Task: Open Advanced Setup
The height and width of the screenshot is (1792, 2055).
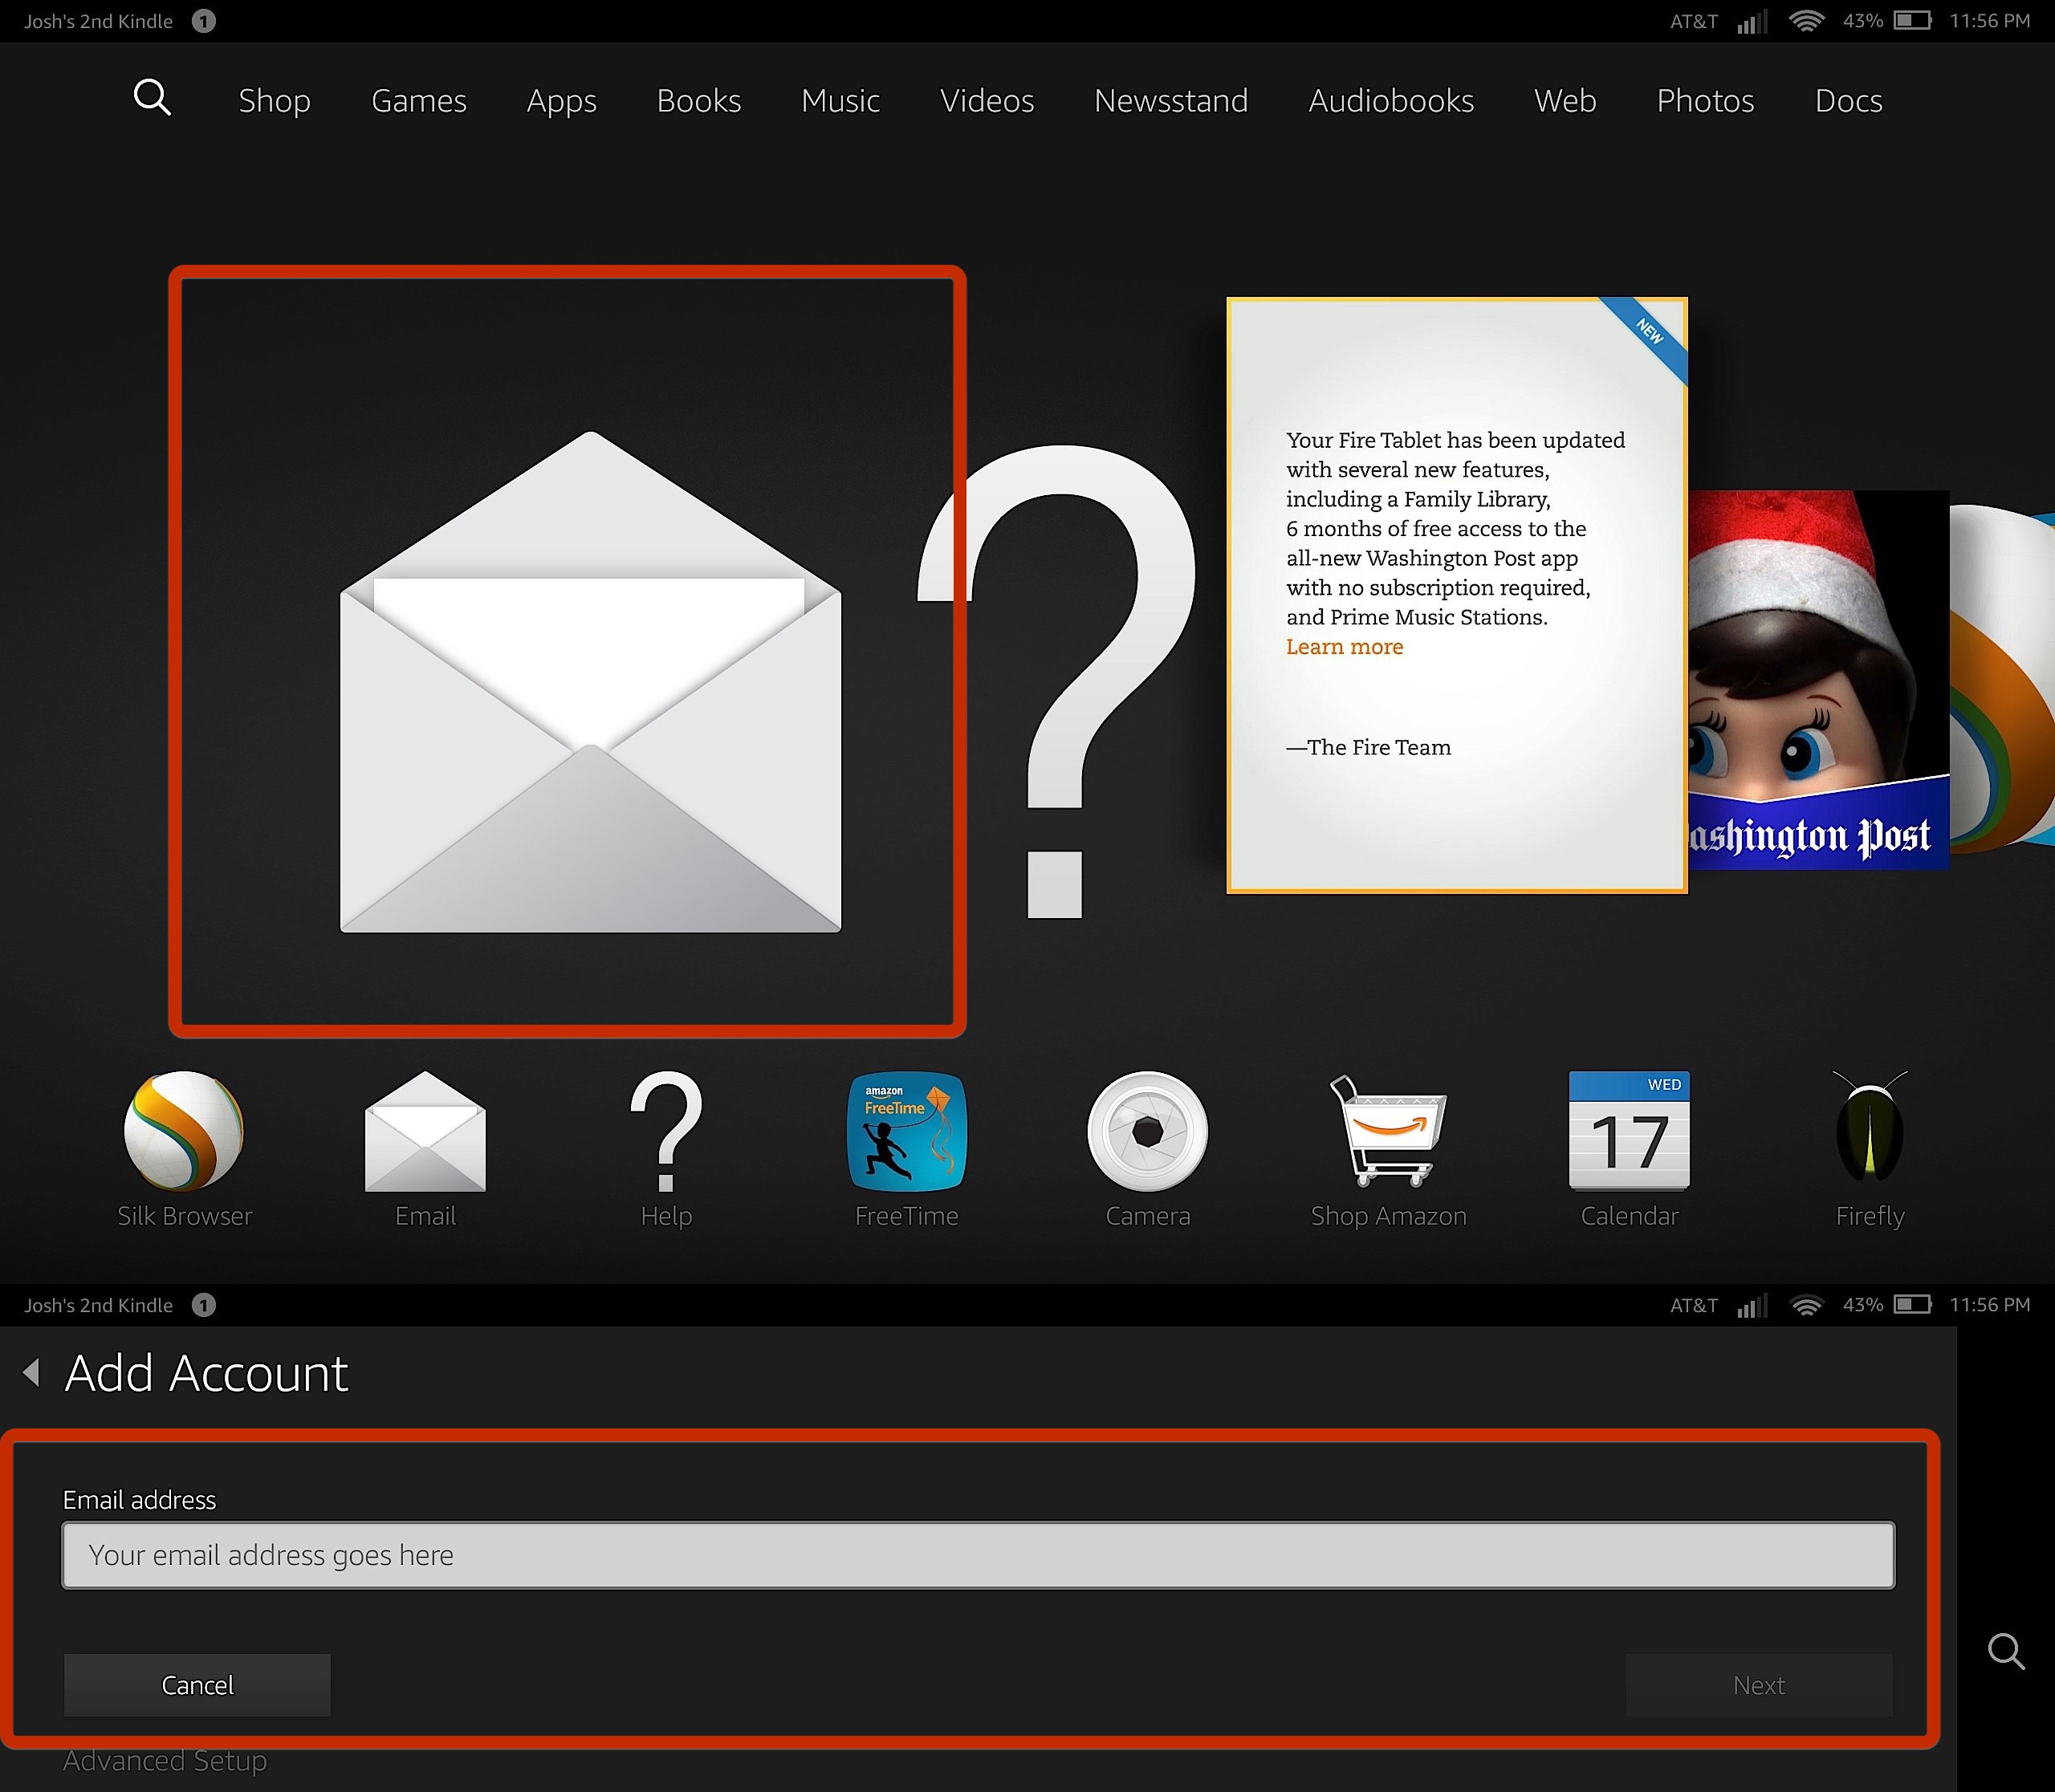Action: point(165,1761)
